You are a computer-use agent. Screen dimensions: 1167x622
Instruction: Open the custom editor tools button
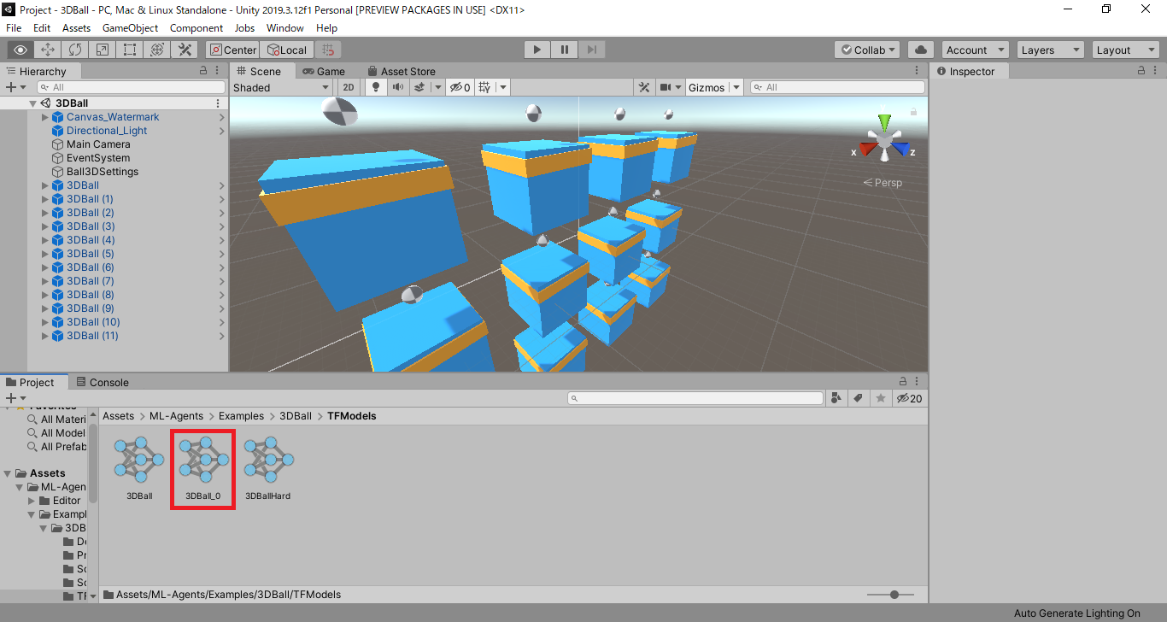pyautogui.click(x=185, y=50)
